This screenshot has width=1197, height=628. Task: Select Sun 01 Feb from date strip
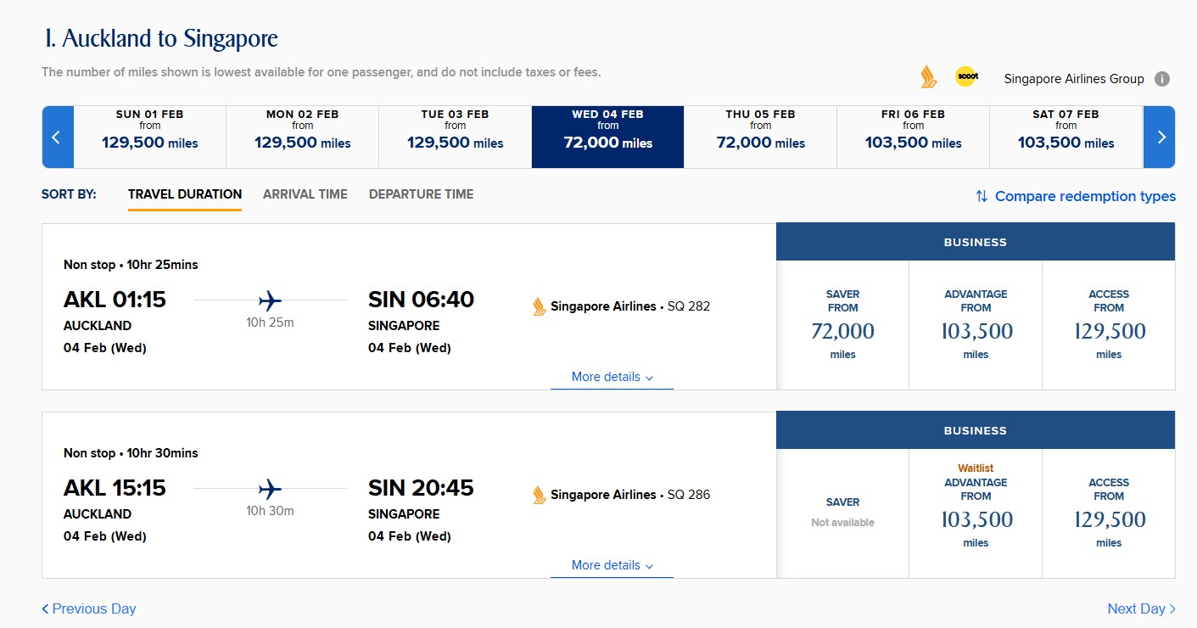tap(149, 137)
